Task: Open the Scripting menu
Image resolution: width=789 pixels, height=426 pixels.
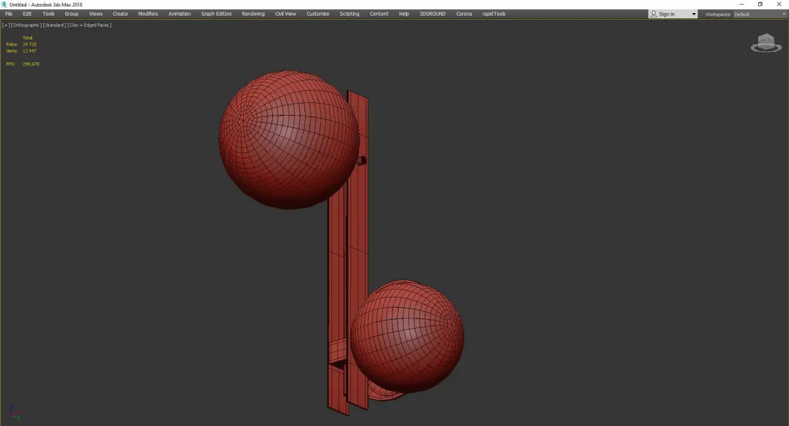Action: coord(349,14)
